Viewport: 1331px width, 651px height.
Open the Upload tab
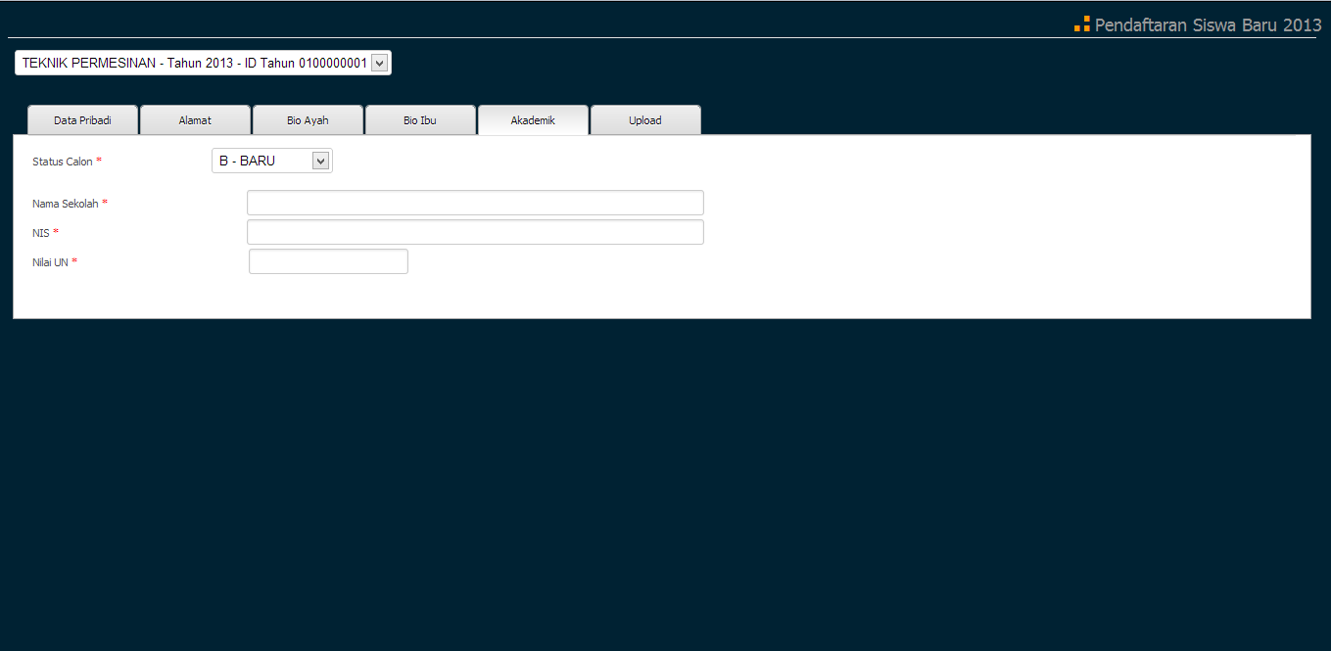644,119
